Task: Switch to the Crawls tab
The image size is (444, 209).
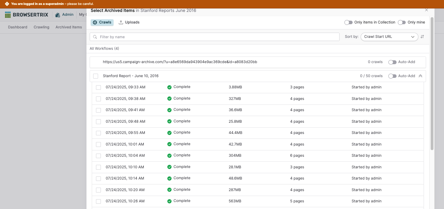Action: [102, 22]
